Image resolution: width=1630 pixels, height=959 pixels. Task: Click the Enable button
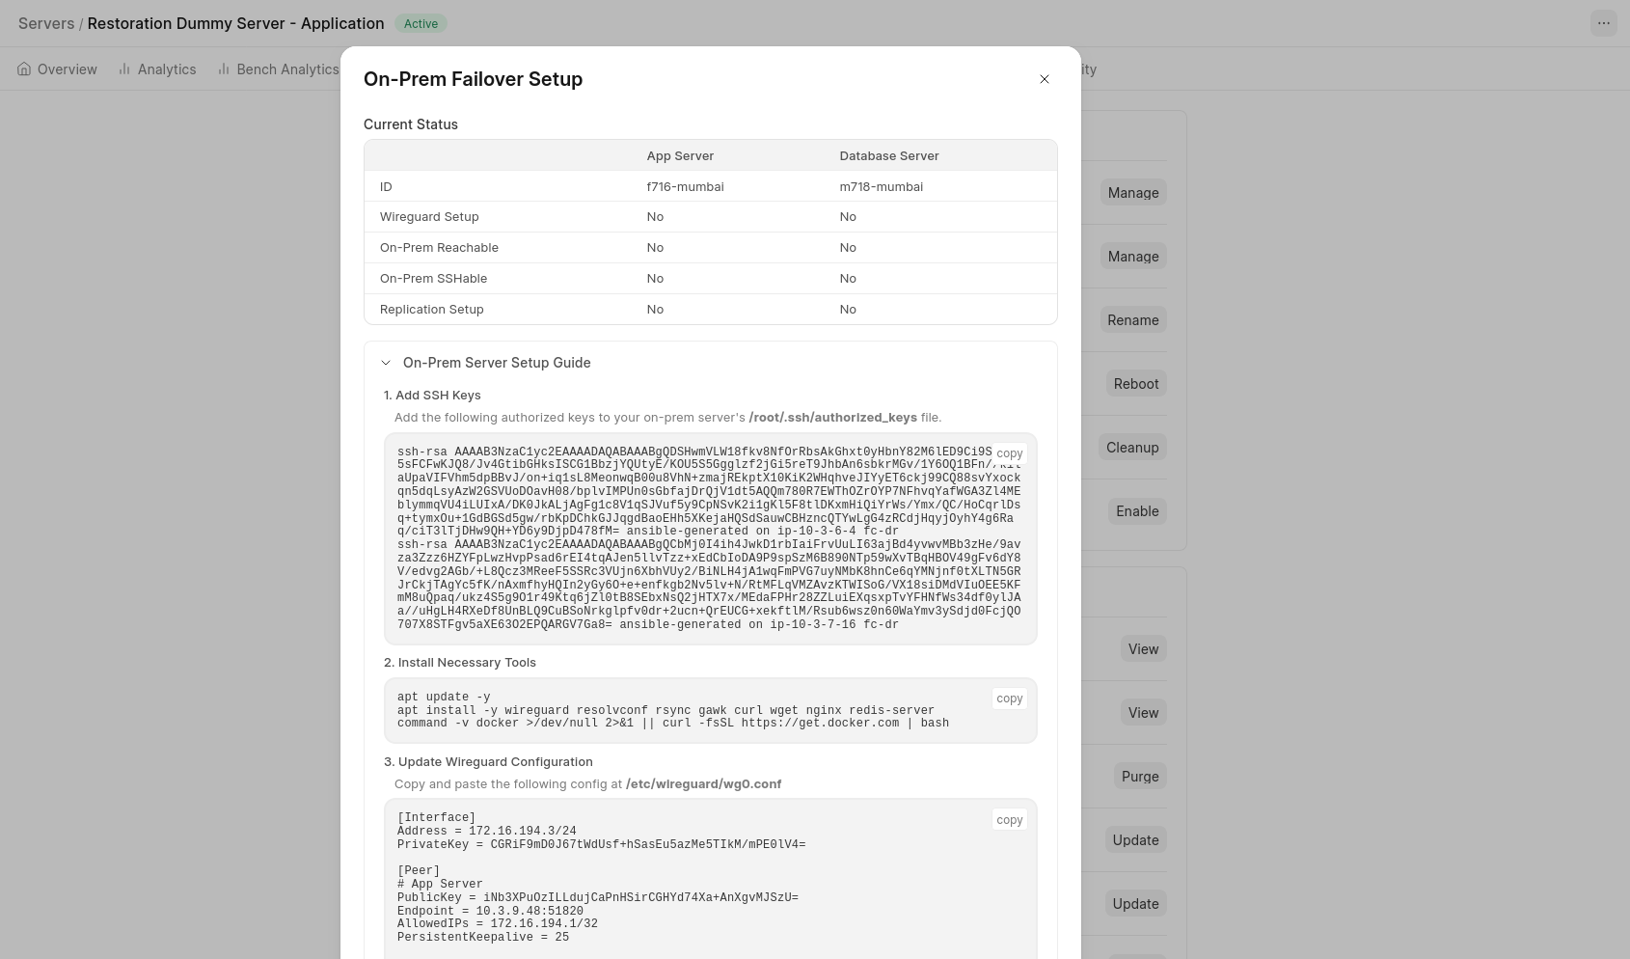pos(1137,511)
